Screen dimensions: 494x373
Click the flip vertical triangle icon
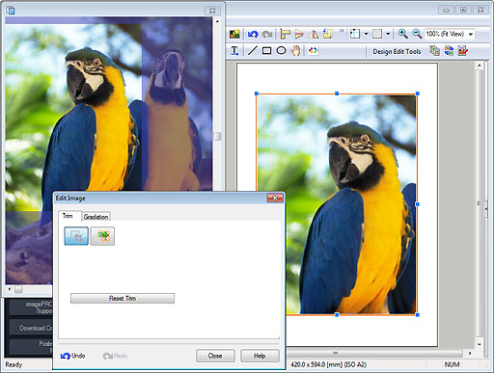click(299, 34)
